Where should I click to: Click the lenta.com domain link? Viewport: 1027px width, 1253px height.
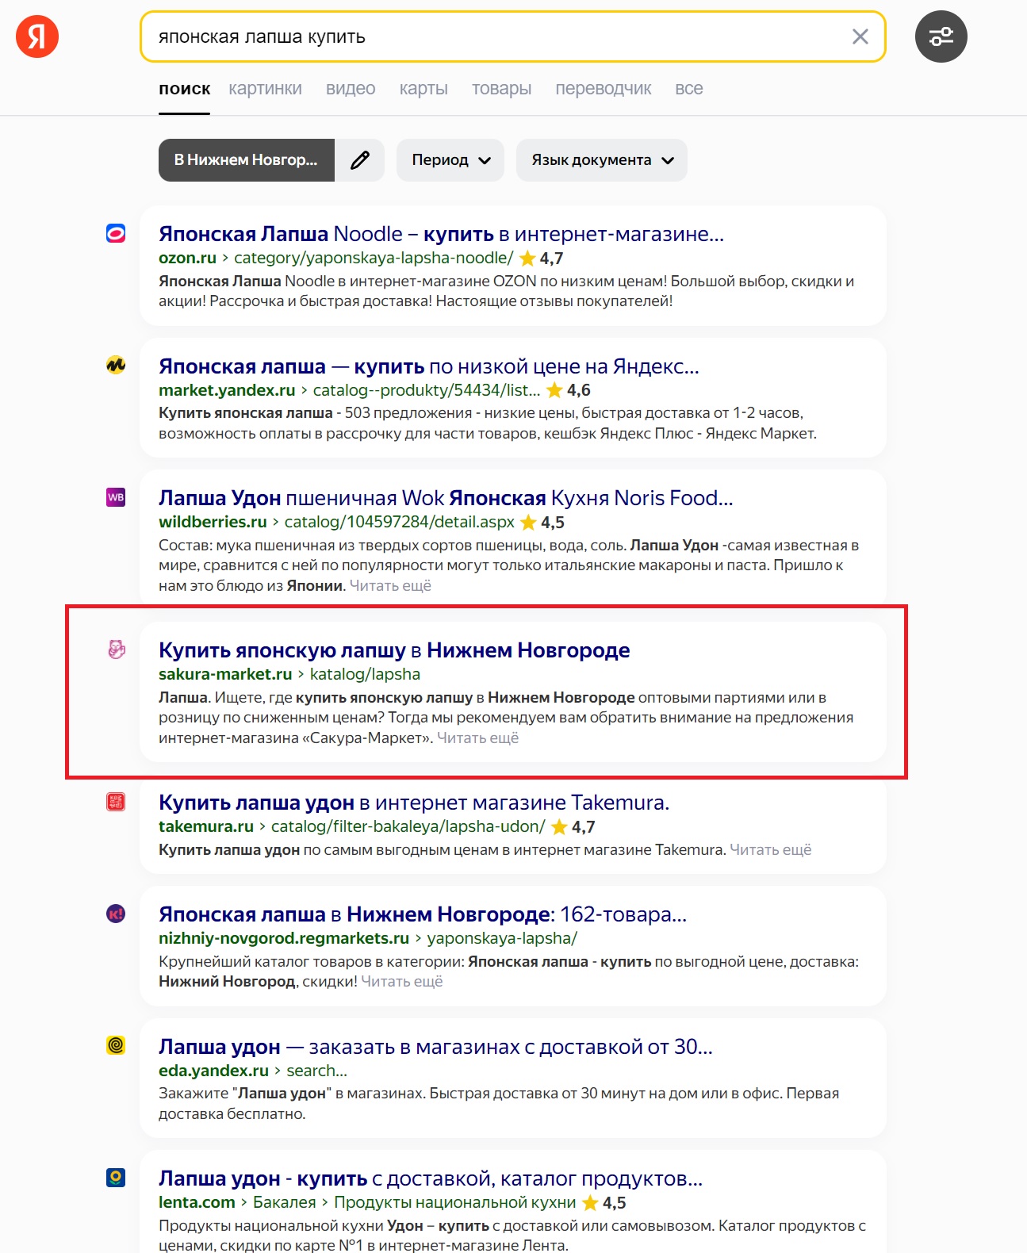click(x=197, y=1202)
